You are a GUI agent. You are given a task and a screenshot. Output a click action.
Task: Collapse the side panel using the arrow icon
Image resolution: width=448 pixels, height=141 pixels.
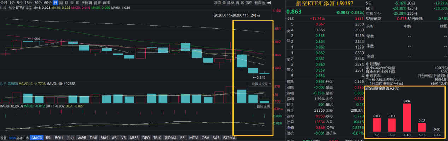click(x=269, y=2)
